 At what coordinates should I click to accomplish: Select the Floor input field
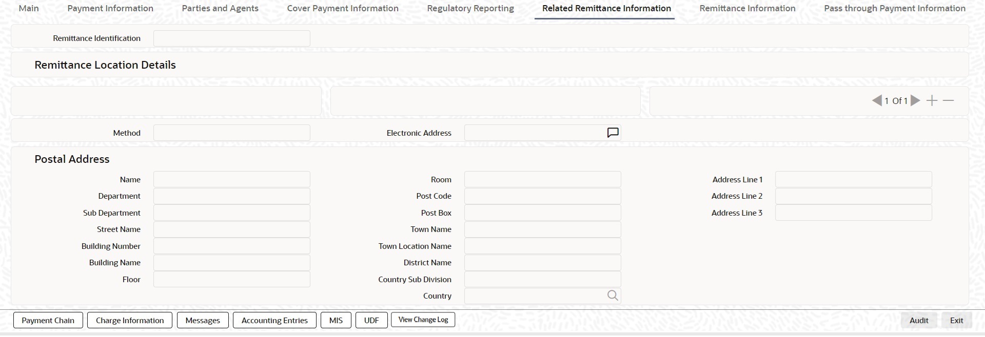[x=232, y=279]
